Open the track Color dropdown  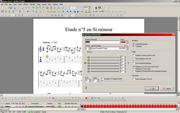[x=127, y=42]
